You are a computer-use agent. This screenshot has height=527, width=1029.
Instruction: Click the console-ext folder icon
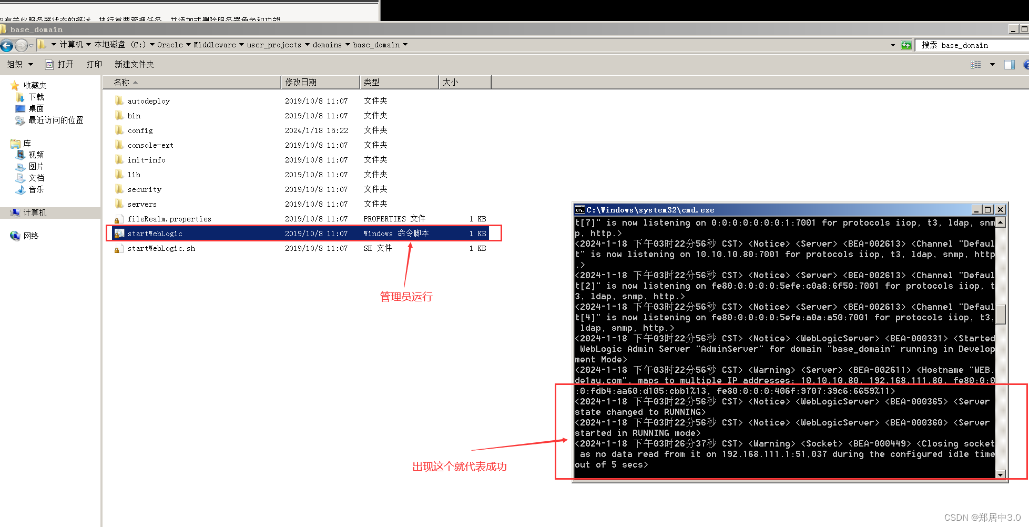[119, 145]
